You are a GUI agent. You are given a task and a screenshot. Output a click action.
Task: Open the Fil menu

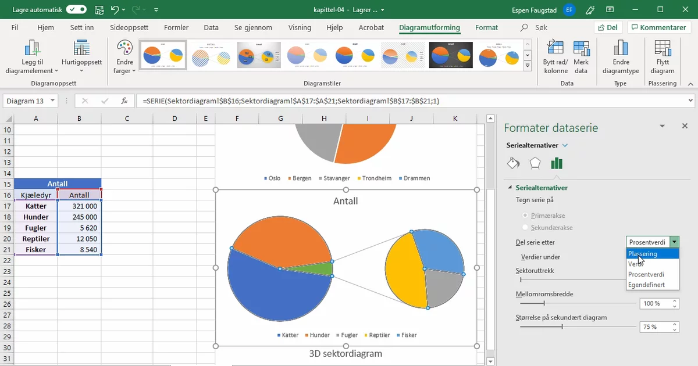point(15,27)
